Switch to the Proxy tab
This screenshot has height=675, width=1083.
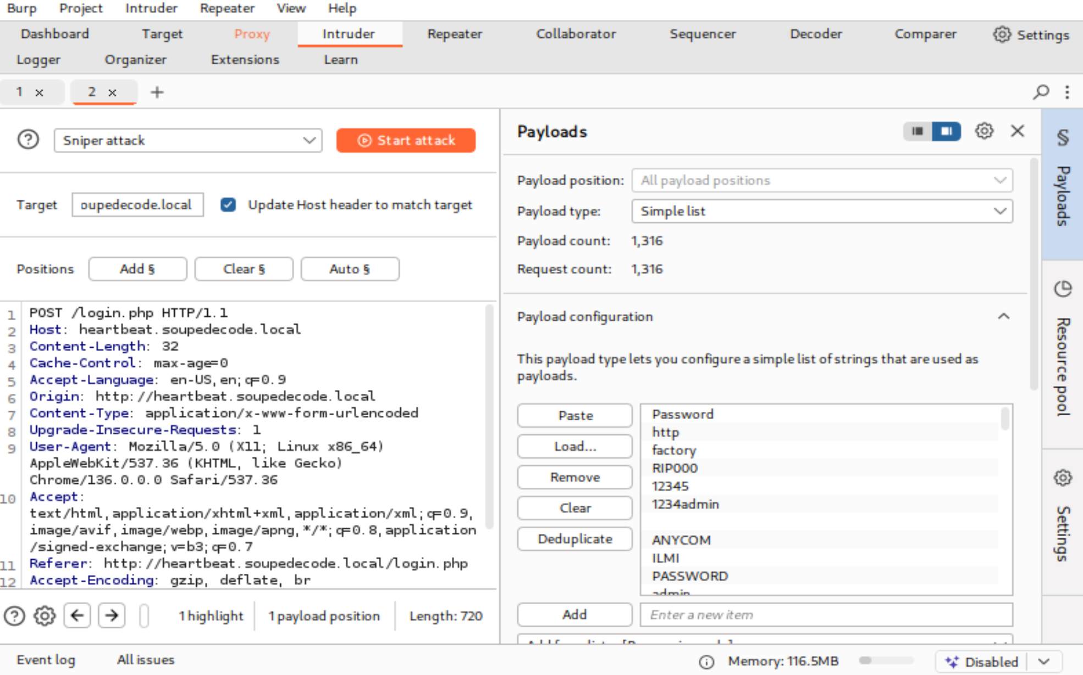click(252, 34)
